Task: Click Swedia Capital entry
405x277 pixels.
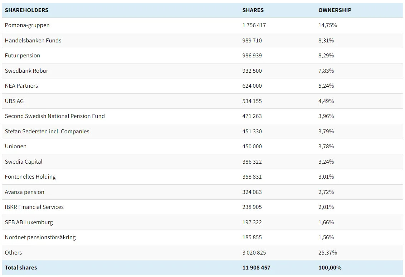Action: (24, 162)
